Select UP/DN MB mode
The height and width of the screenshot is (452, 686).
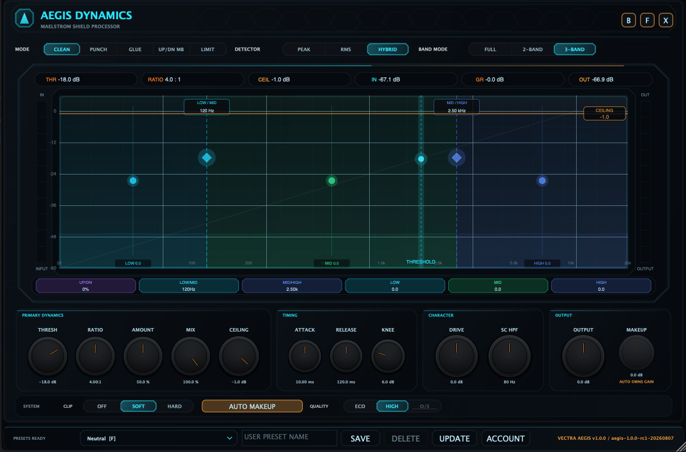pyautogui.click(x=171, y=49)
